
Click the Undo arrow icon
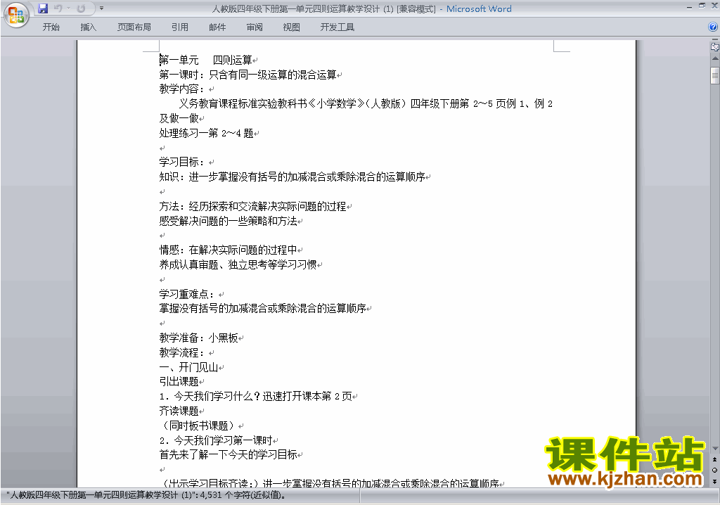click(58, 8)
